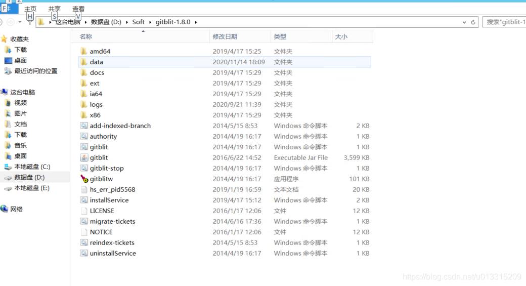Select add-indexed-branch script icon
Image resolution: width=526 pixels, height=286 pixels.
[x=84, y=126]
